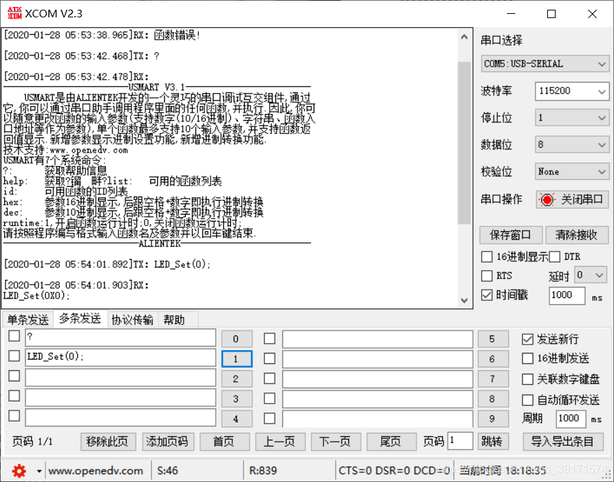Image resolution: width=614 pixels, height=482 pixels.
Task: Click send button 4
Action: [x=236, y=419]
